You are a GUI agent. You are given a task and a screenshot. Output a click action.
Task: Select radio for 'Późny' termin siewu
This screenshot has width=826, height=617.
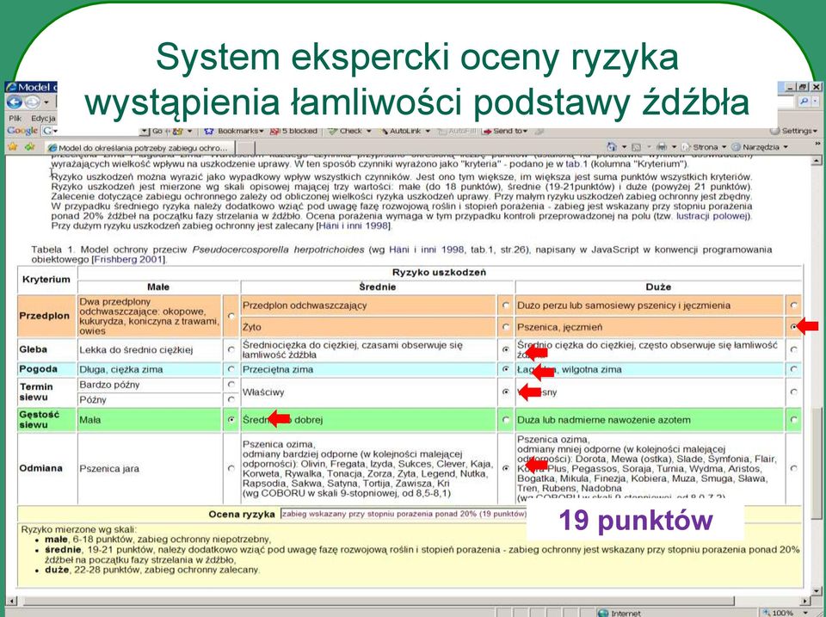[x=231, y=399]
